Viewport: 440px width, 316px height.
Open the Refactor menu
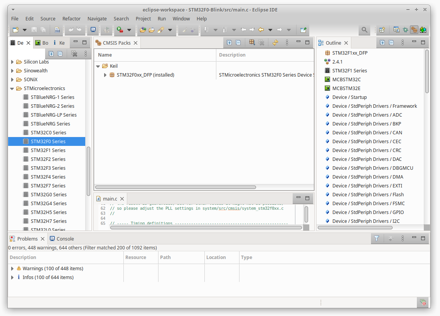[x=71, y=18]
